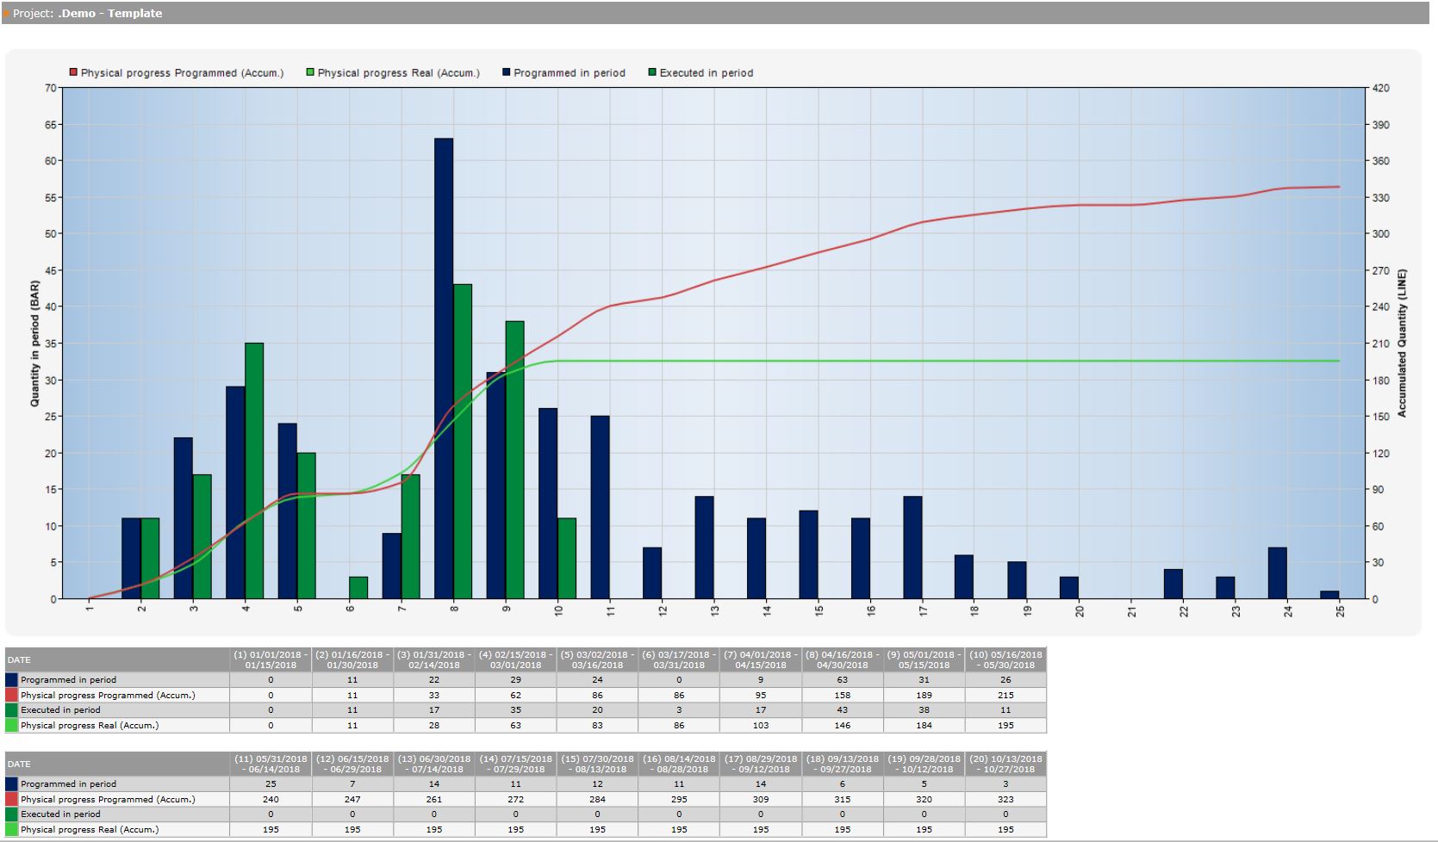Click the 63 cell in Programmed in period row
This screenshot has height=842, width=1438.
point(843,680)
